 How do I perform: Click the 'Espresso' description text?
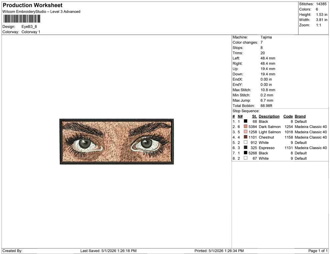(x=266, y=148)
